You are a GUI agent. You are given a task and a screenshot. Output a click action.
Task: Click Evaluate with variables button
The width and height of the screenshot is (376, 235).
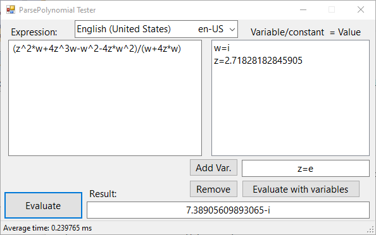(x=301, y=189)
